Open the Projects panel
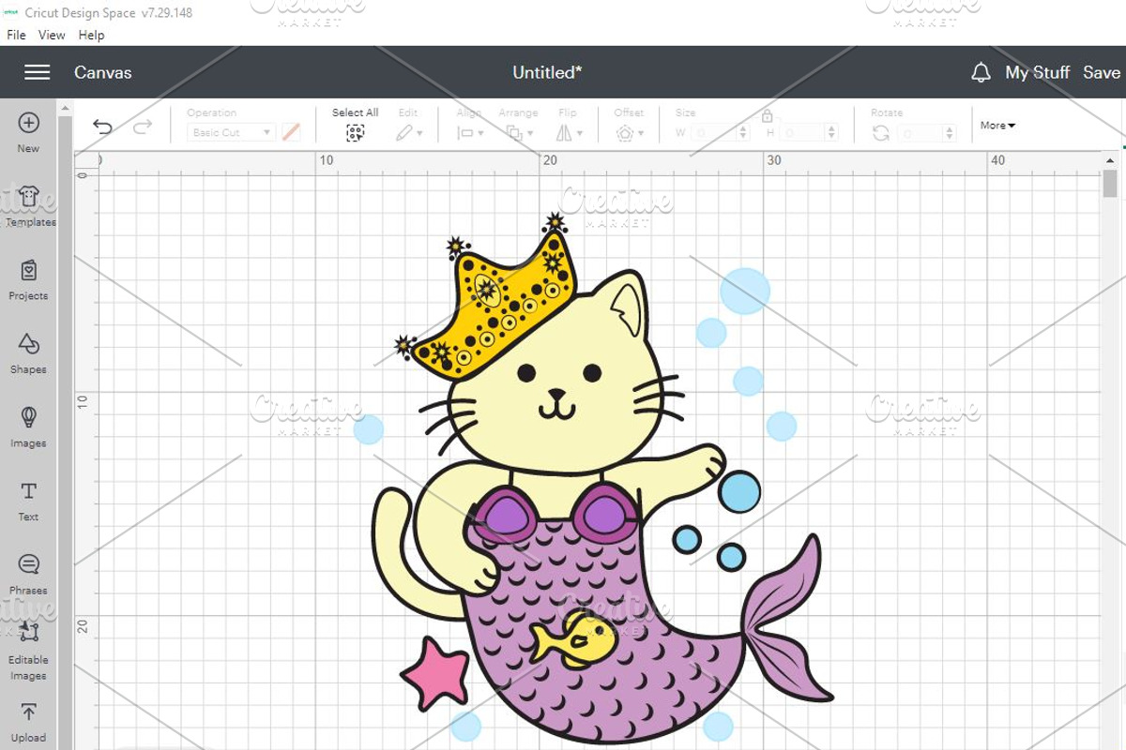Viewport: 1126px width, 750px height. click(x=28, y=279)
